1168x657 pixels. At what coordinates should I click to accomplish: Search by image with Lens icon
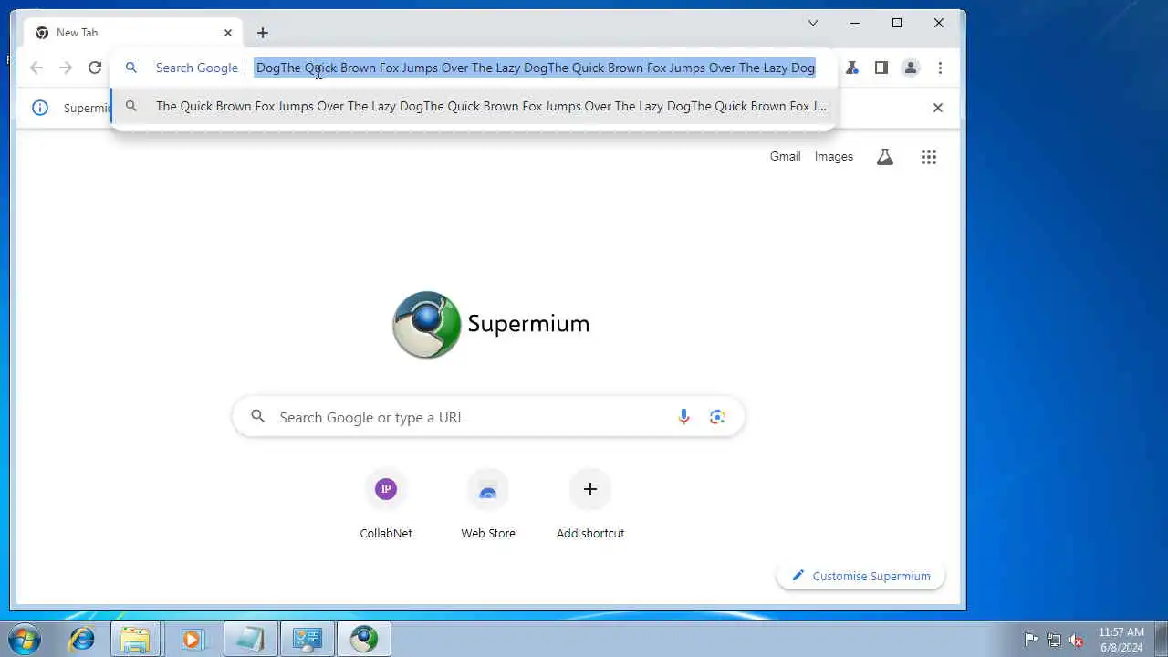pyautogui.click(x=717, y=417)
